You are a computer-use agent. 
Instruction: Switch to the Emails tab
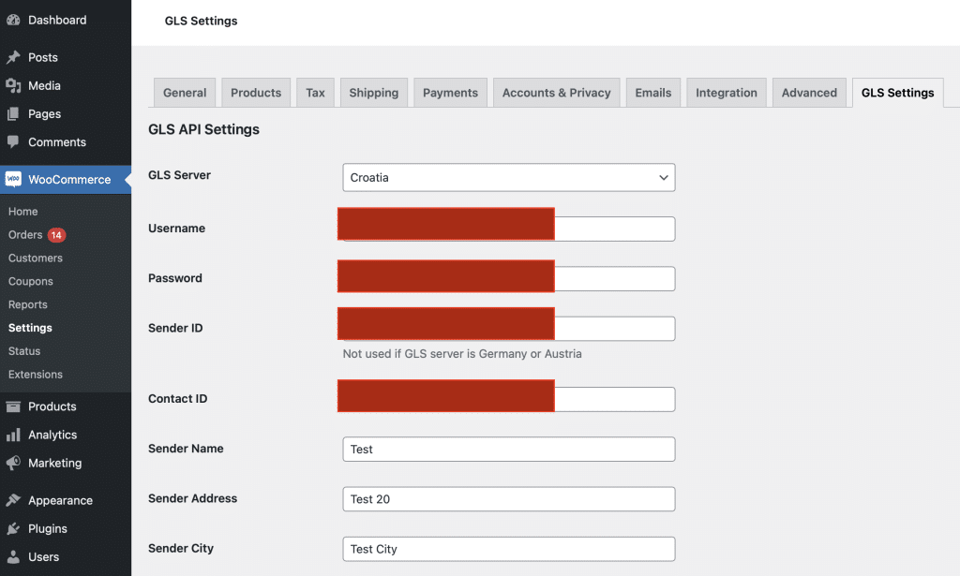coord(652,93)
